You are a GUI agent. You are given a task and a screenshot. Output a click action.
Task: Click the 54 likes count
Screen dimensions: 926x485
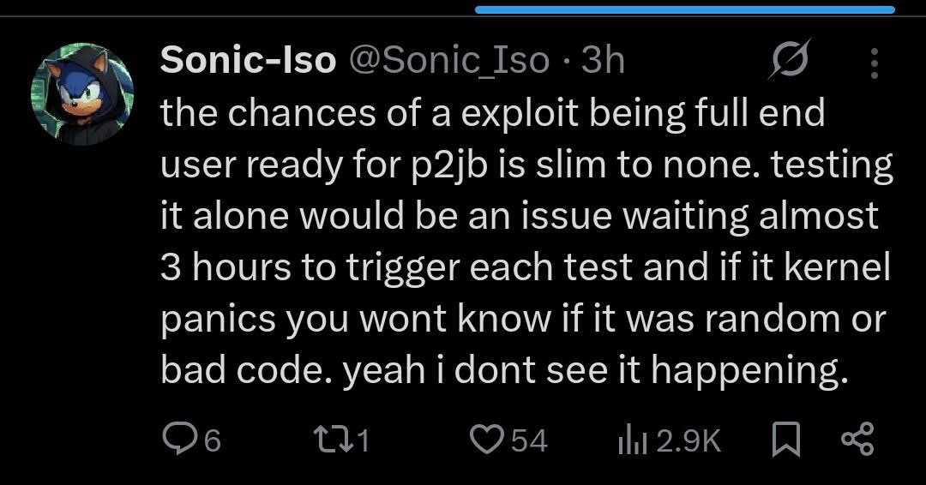529,440
